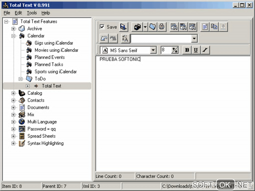Select Planned Events tree item
Viewport: 255px width, 191px height.
pos(49,57)
